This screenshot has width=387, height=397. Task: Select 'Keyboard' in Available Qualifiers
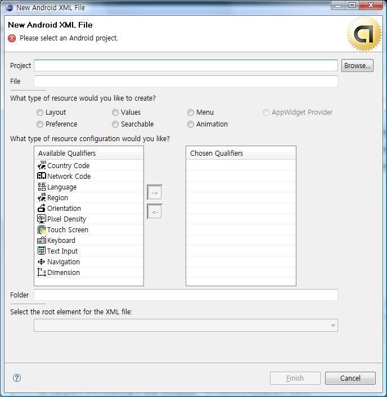tap(89, 240)
